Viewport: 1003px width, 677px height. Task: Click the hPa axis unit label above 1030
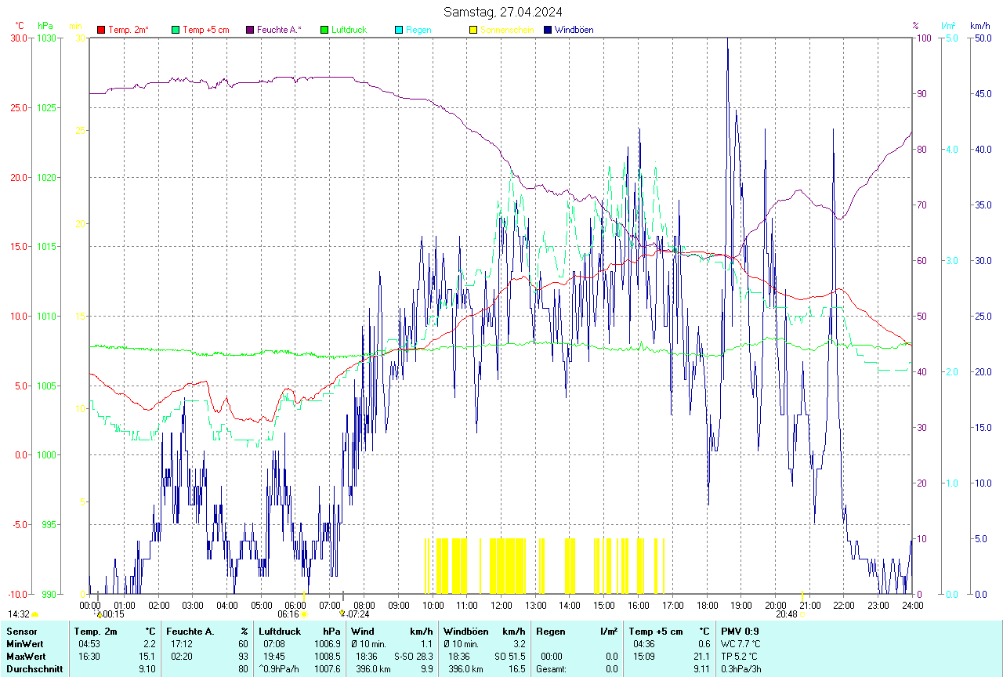(x=45, y=26)
